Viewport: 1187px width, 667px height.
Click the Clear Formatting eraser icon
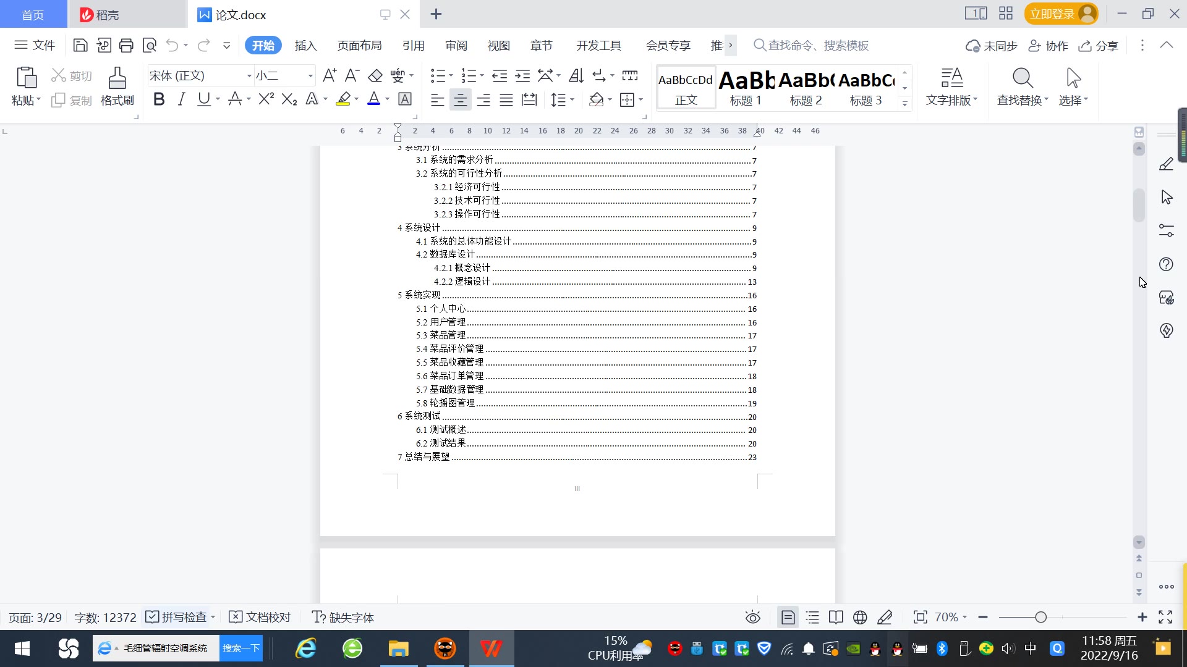click(x=375, y=75)
